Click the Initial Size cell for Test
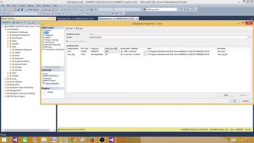The width and height of the screenshot is (254, 143). point(112,51)
